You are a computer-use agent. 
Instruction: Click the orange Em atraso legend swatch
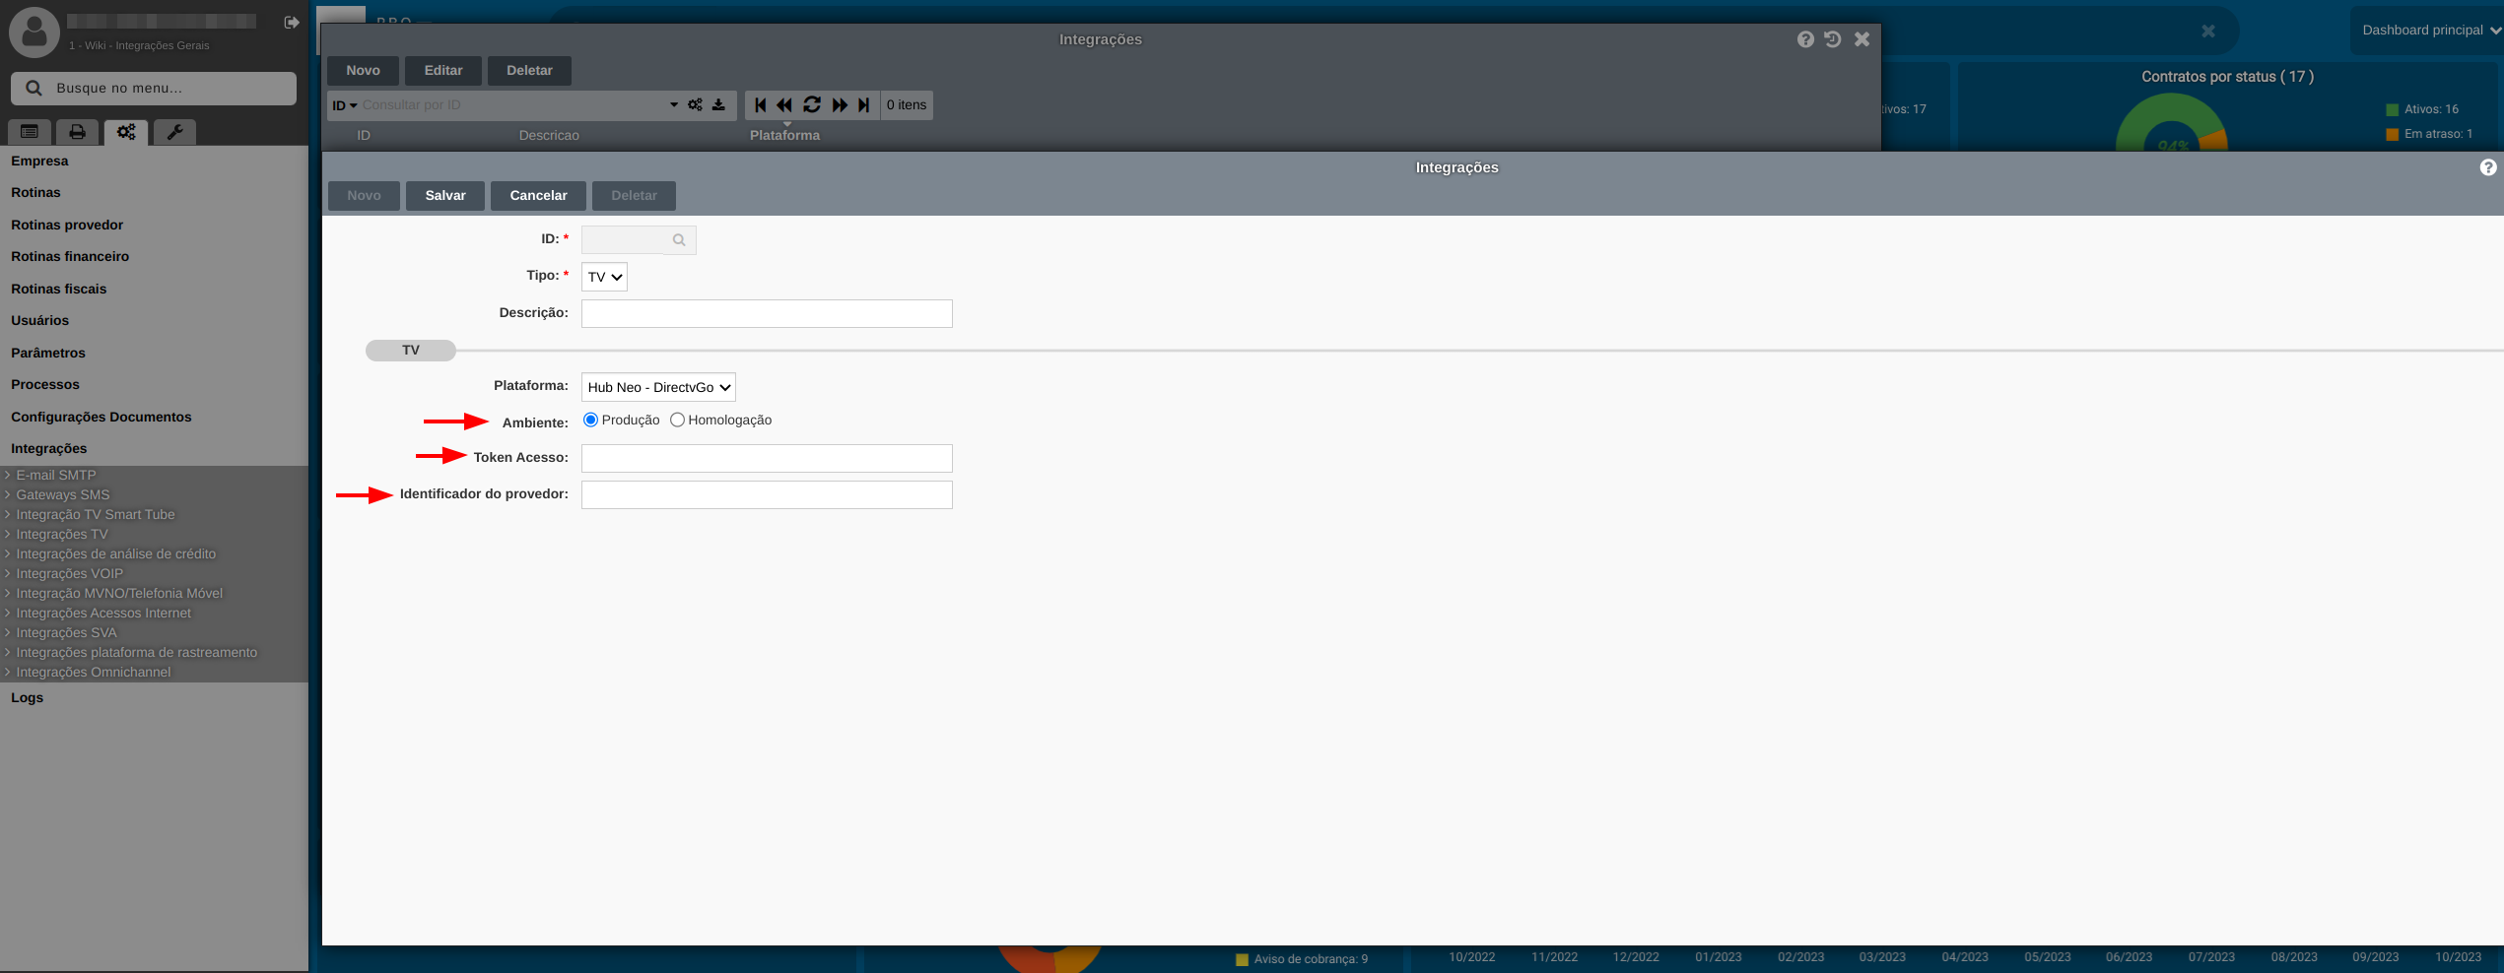[2392, 134]
